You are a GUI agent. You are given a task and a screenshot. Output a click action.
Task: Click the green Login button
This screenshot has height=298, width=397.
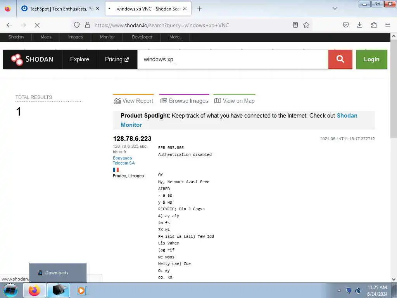[372, 59]
